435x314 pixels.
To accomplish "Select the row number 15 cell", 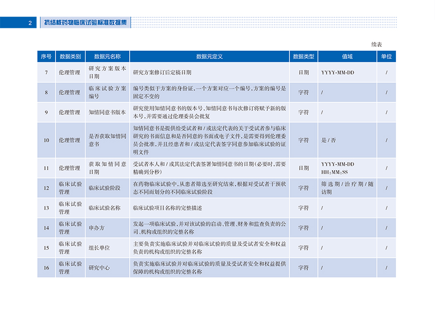I will pyautogui.click(x=46, y=248).
